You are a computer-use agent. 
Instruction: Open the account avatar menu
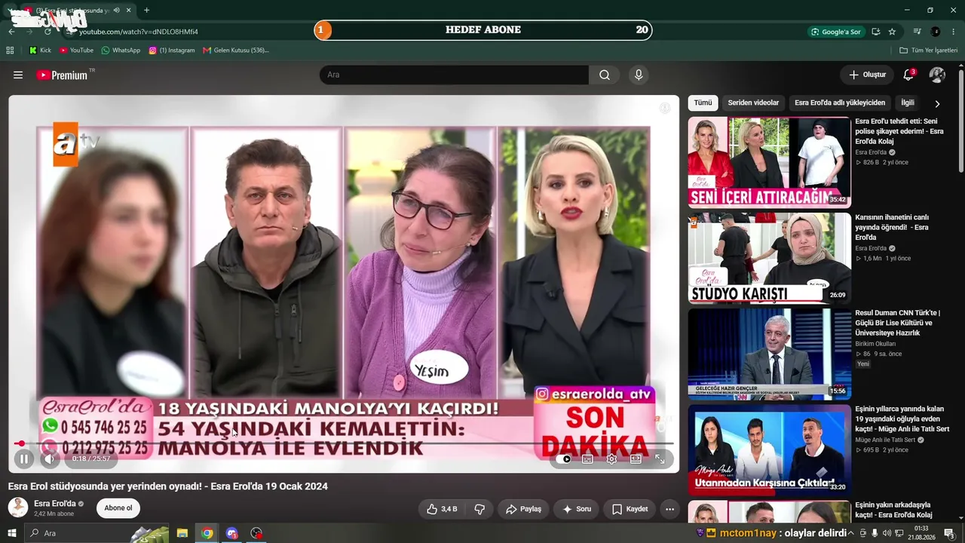(x=937, y=75)
